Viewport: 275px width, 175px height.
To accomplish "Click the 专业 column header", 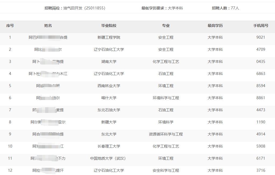I will (166, 26).
